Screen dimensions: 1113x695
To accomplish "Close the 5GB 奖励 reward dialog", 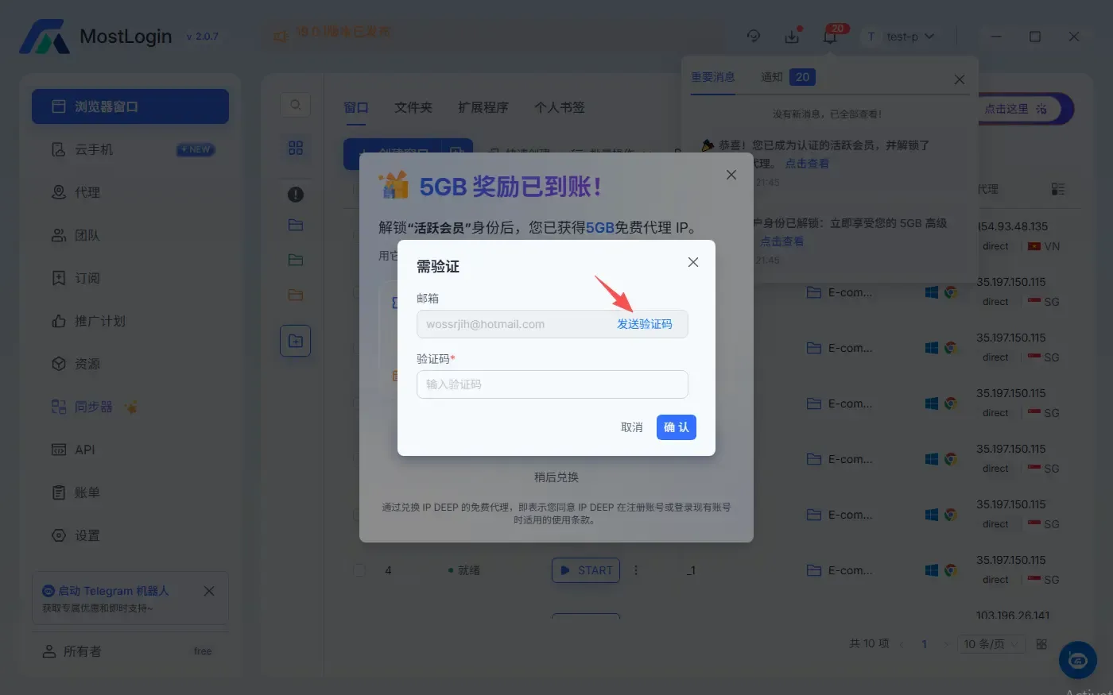I will pyautogui.click(x=731, y=175).
